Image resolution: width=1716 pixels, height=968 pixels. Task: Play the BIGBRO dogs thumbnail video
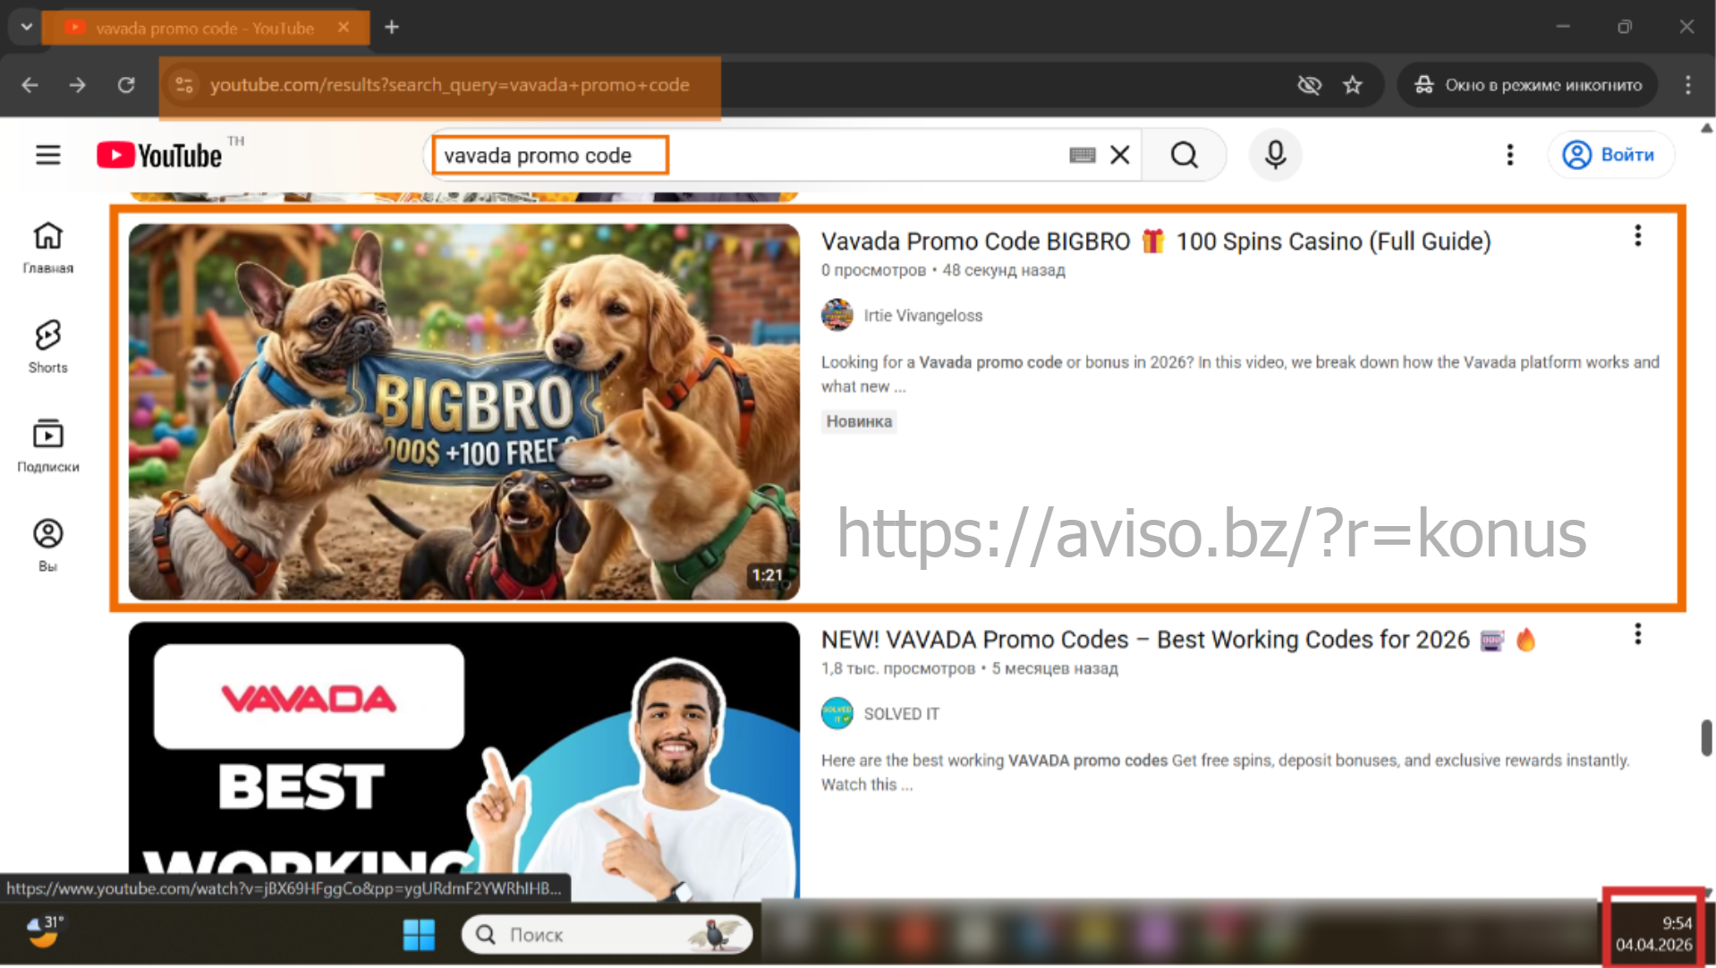(464, 412)
